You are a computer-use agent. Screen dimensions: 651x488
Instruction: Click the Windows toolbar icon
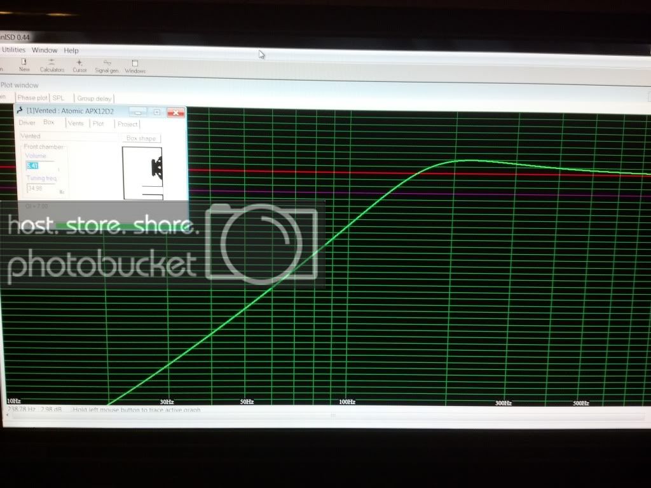click(x=135, y=67)
